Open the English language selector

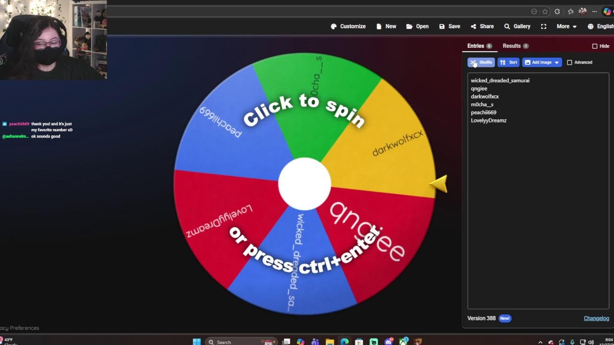tap(601, 26)
